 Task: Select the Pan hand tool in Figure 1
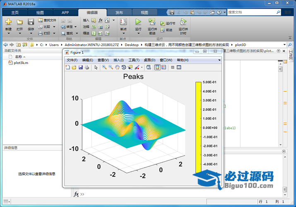tap(117, 67)
